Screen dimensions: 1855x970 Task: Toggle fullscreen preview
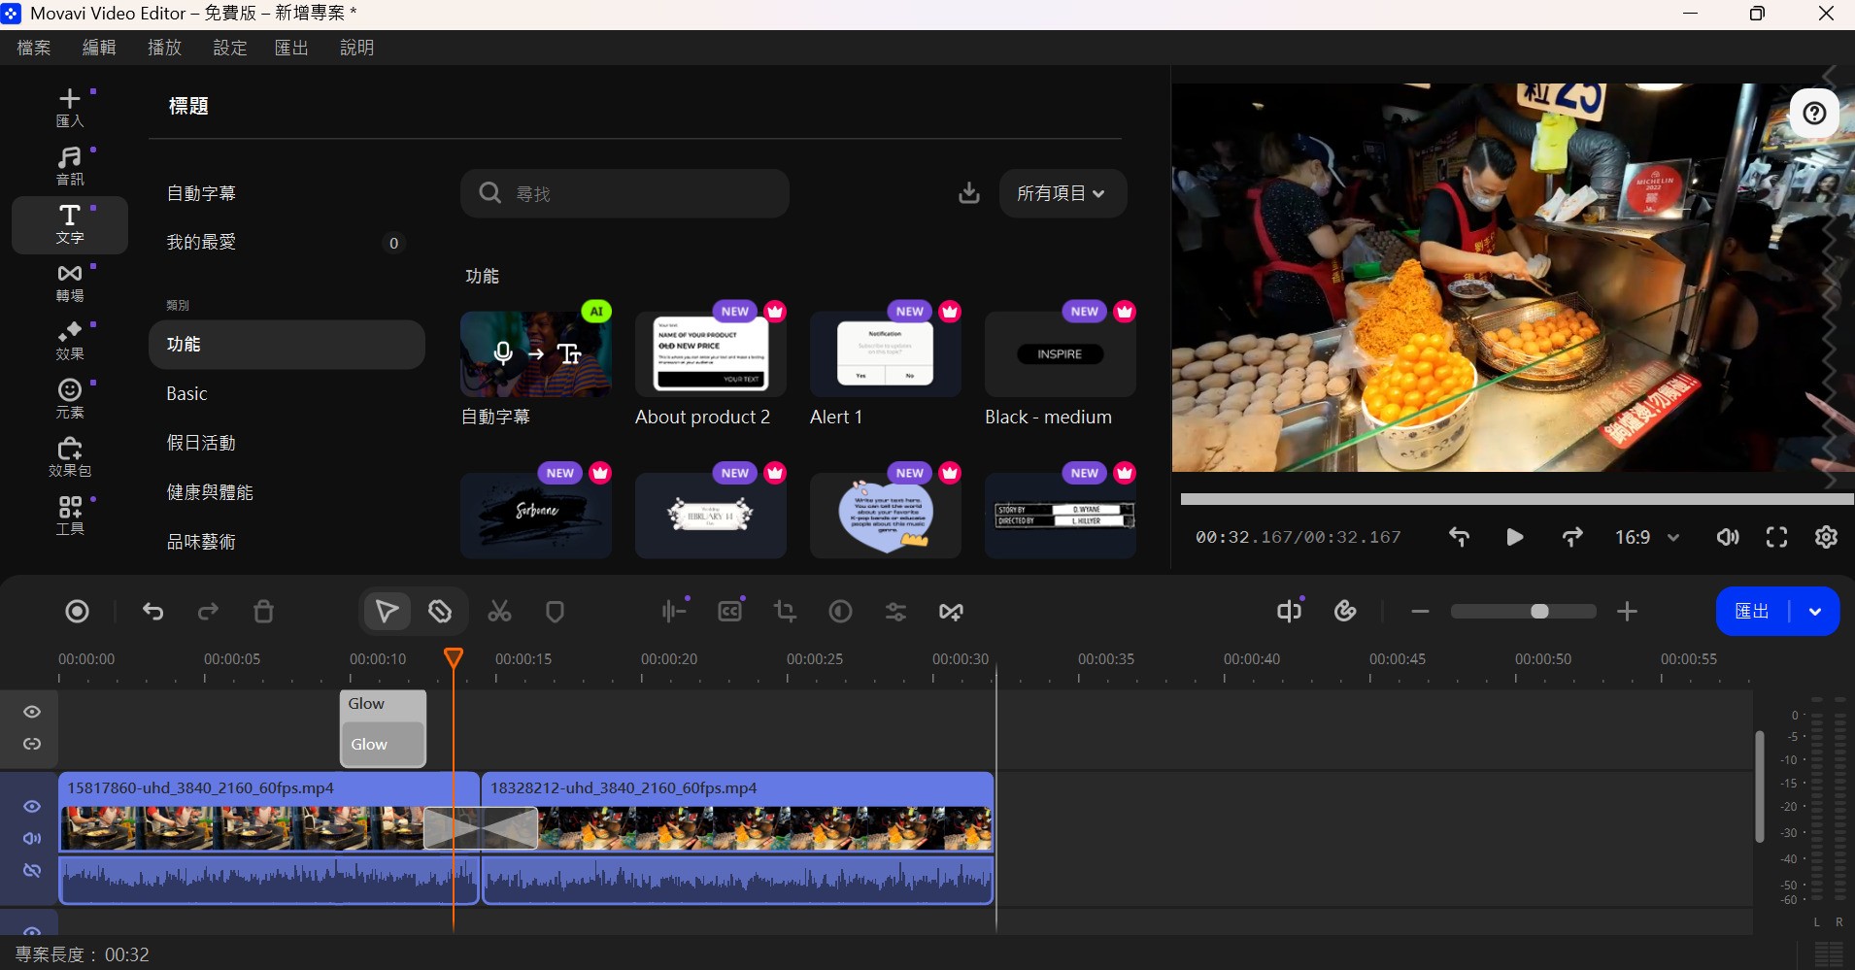1776,537
